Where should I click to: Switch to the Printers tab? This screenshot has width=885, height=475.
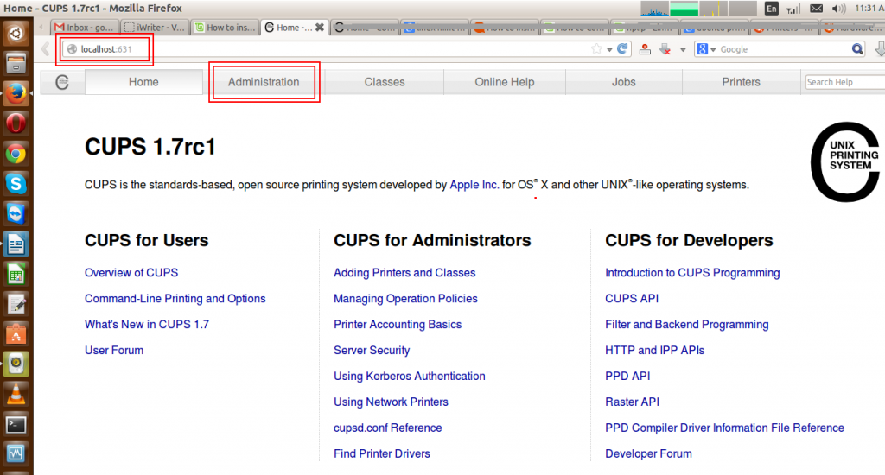point(741,82)
